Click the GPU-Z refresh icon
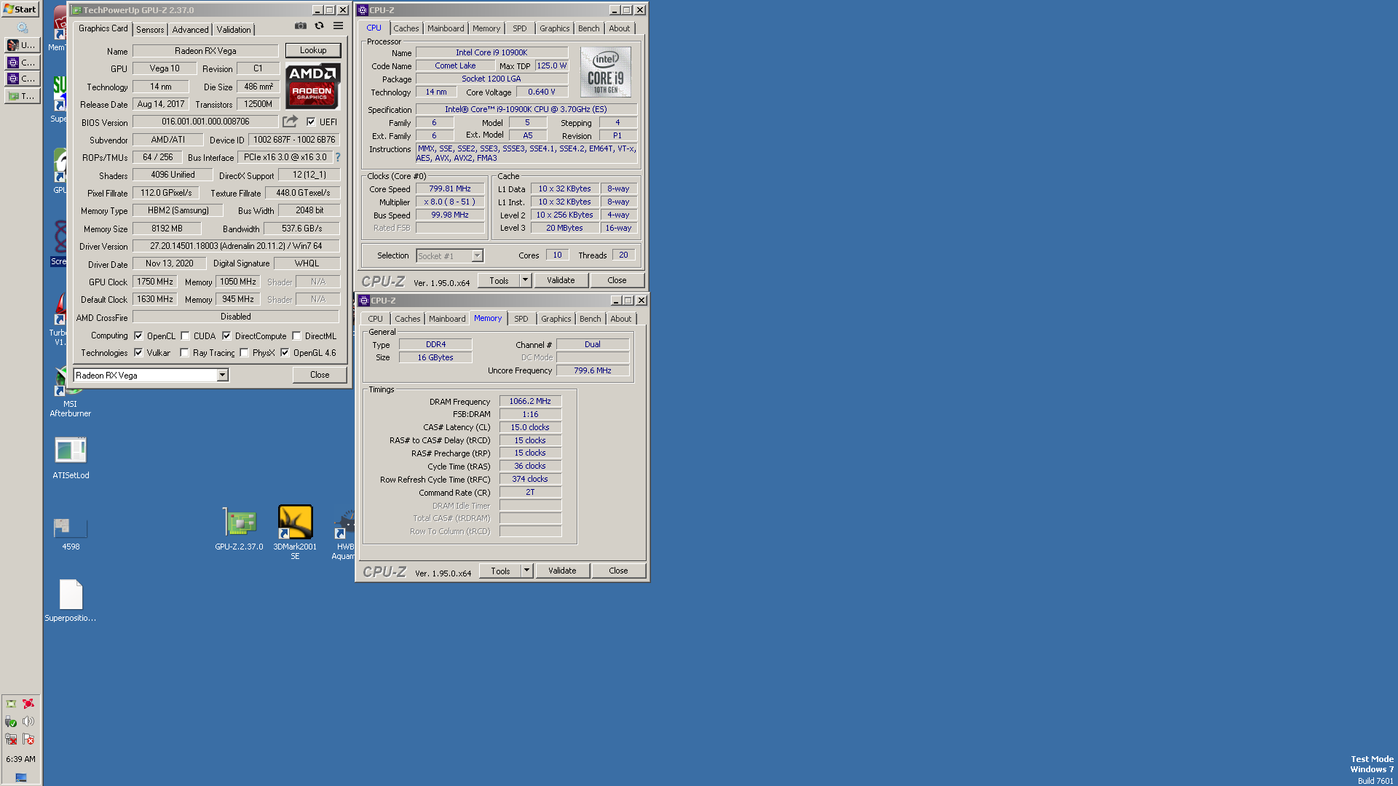The image size is (1398, 786). pos(319,25)
